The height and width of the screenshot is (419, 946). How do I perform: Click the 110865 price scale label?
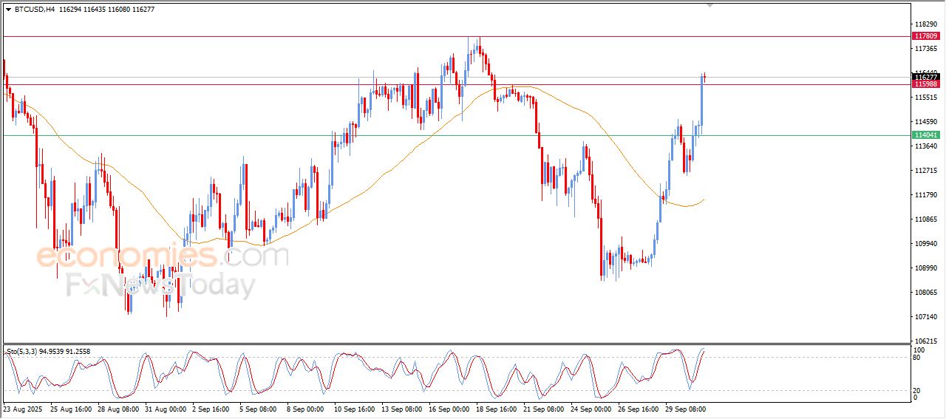pos(925,219)
